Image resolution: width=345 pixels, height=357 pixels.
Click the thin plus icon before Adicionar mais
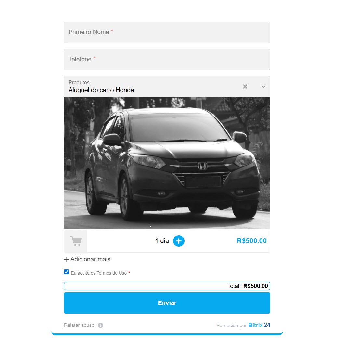click(66, 259)
